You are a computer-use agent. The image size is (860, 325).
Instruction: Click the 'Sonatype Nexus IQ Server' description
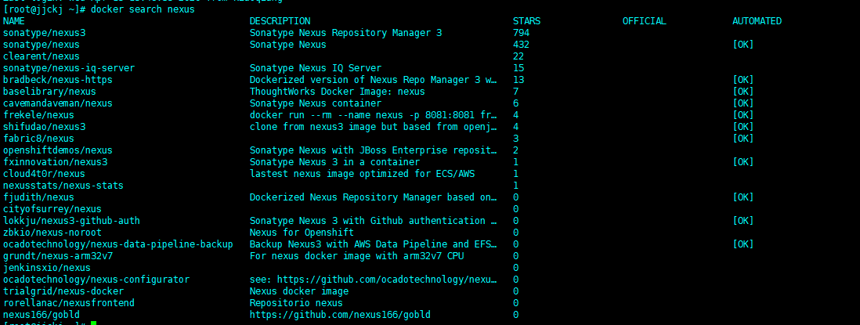click(x=316, y=68)
